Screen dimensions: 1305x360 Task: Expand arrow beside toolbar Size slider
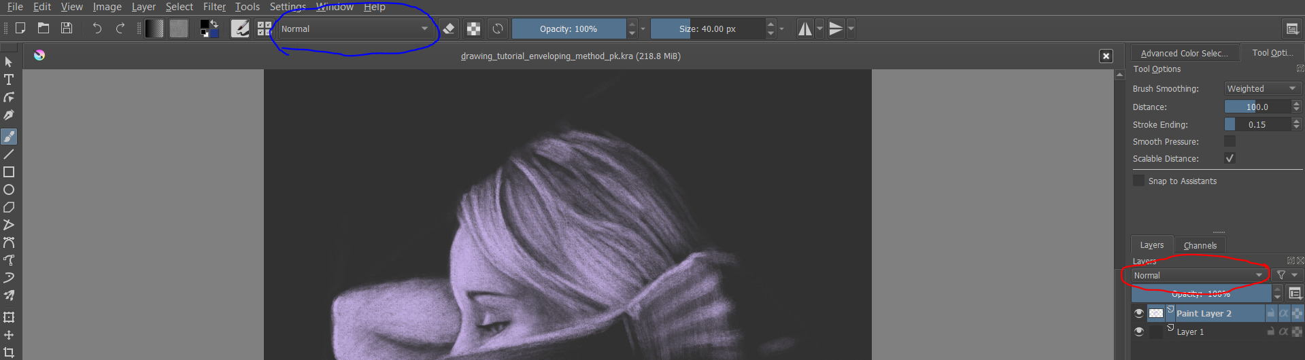(x=781, y=29)
